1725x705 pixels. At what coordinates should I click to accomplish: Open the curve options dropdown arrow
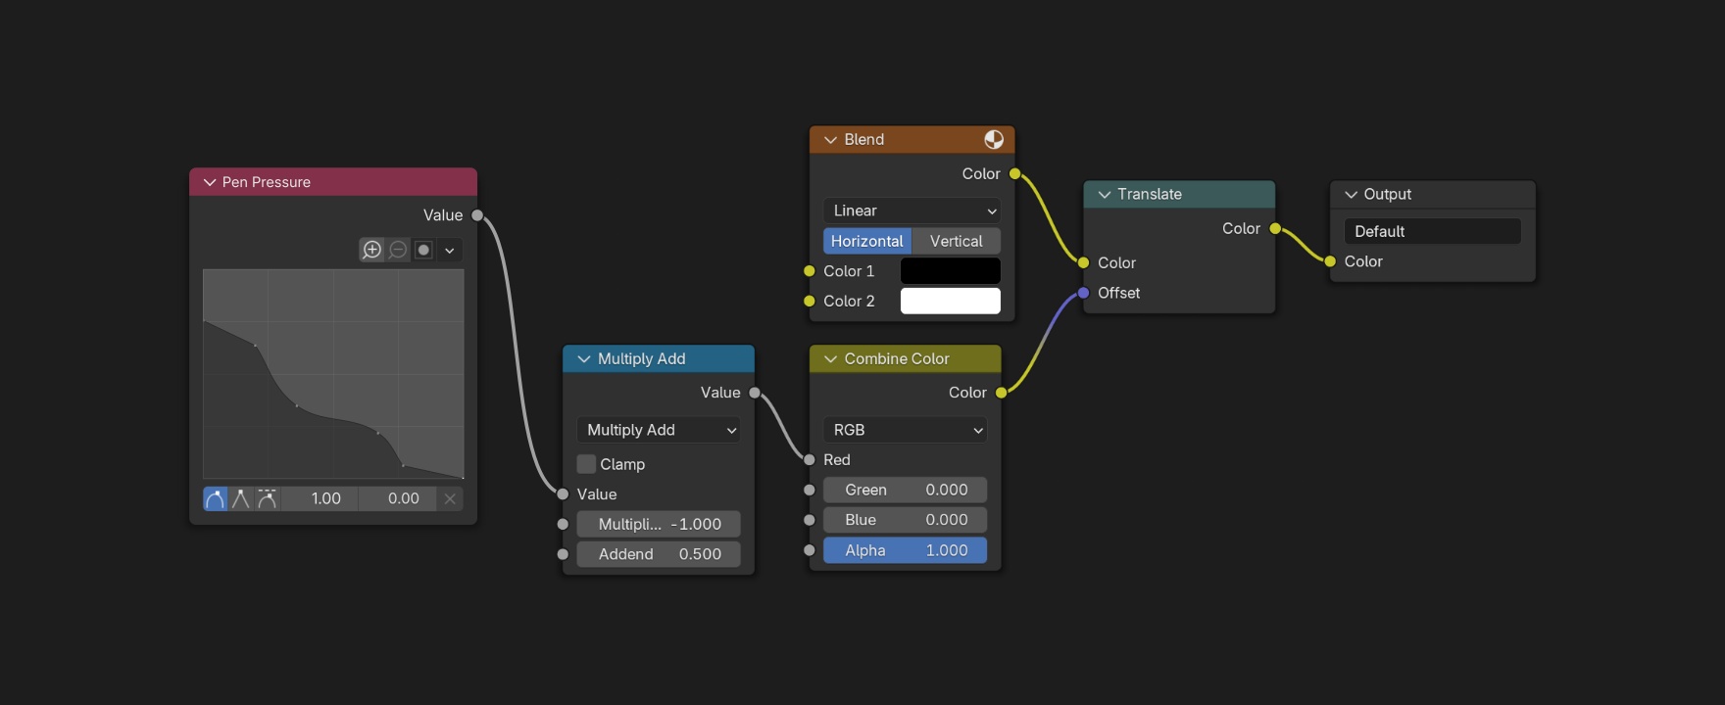point(450,250)
